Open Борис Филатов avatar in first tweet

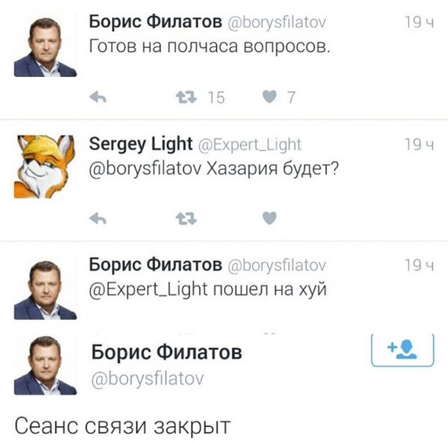(x=45, y=46)
